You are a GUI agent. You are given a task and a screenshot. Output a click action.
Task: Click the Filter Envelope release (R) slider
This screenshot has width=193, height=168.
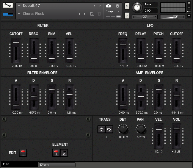(69, 97)
